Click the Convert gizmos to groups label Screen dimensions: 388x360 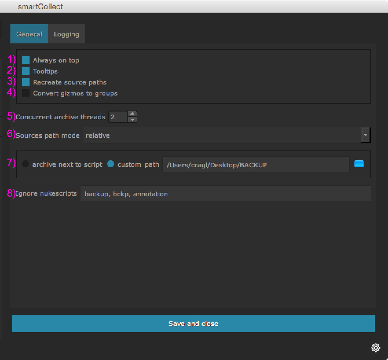75,93
